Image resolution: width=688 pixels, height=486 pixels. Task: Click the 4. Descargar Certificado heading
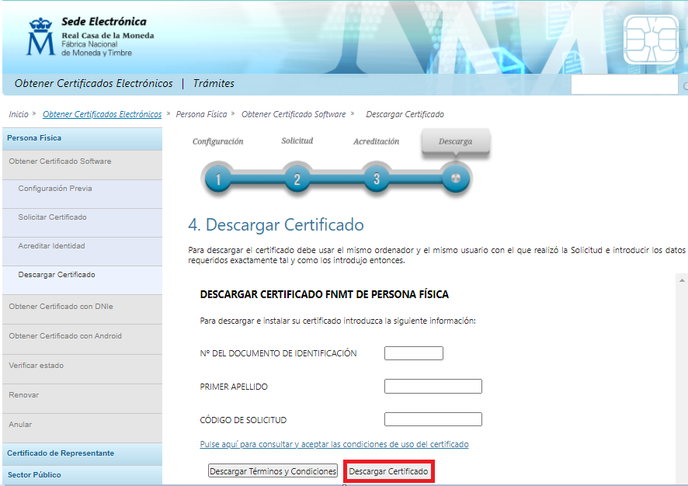(276, 224)
